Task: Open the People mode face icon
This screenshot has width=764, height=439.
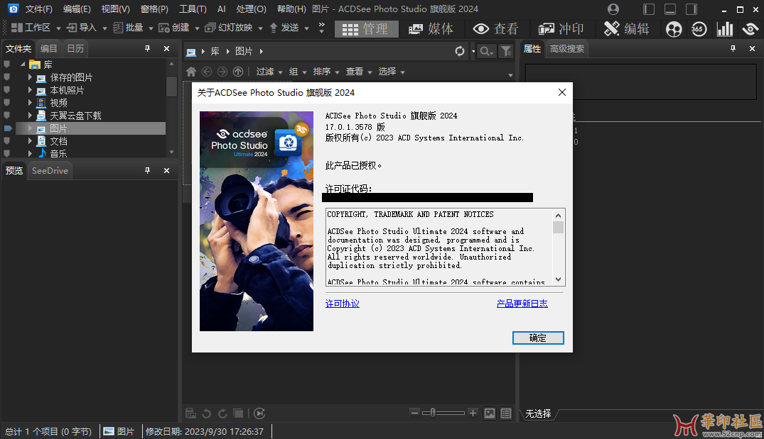Action: click(x=673, y=29)
